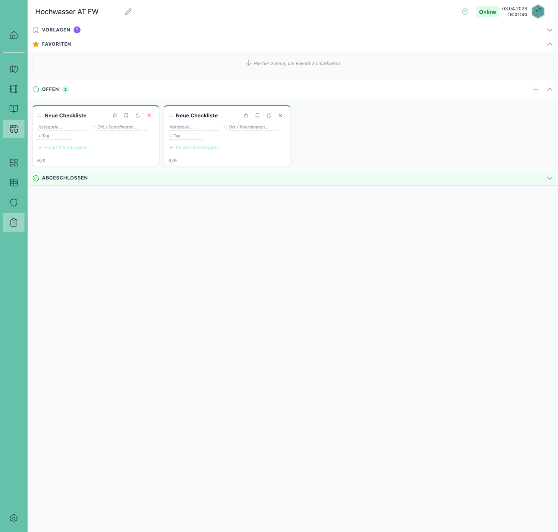Expand the Vorlagen section

point(550,30)
